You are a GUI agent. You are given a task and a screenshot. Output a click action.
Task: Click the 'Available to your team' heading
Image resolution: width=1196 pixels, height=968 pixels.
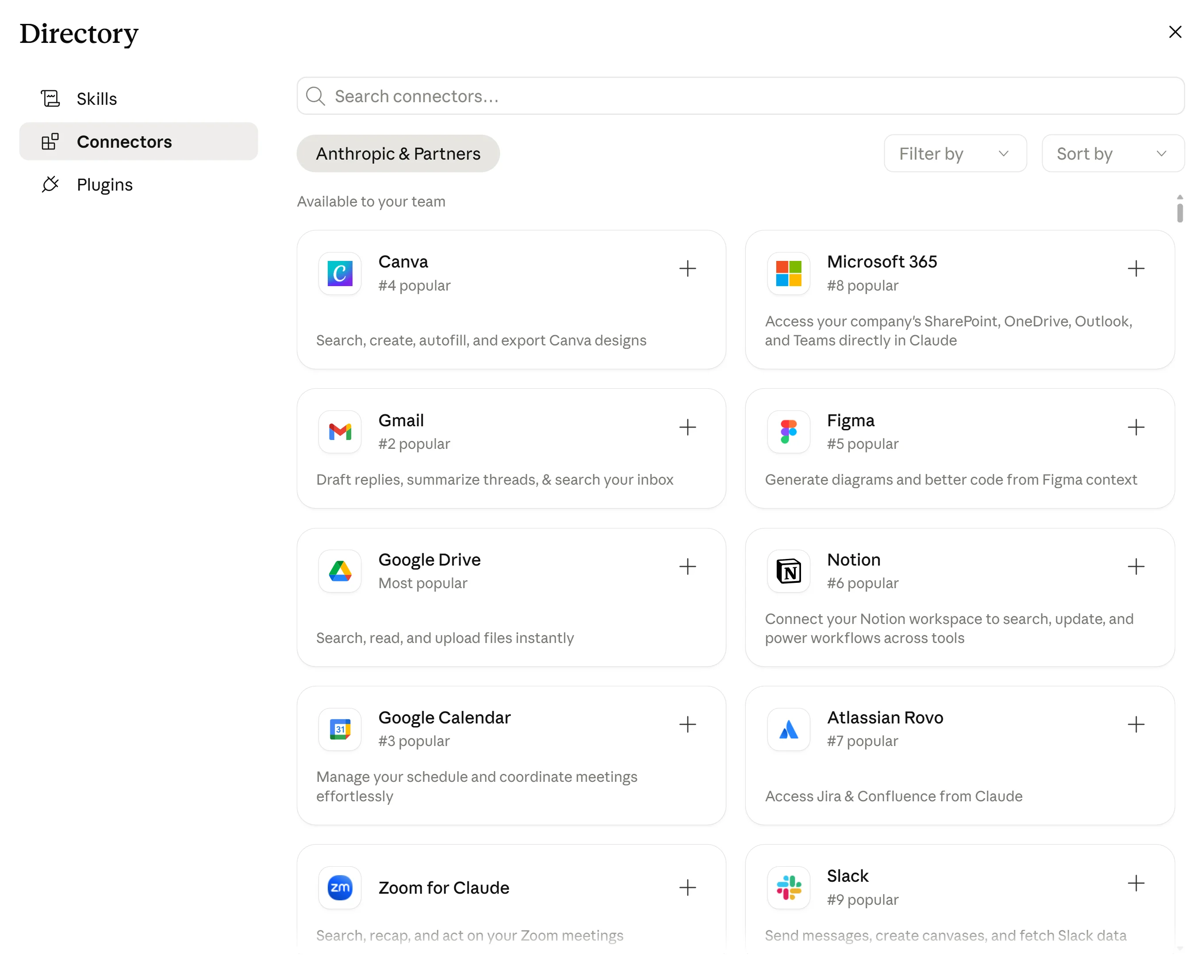pyautogui.click(x=371, y=201)
